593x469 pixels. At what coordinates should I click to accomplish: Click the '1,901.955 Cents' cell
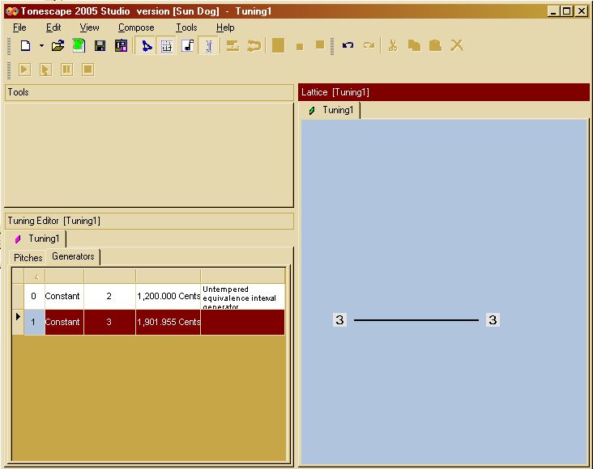coord(169,322)
